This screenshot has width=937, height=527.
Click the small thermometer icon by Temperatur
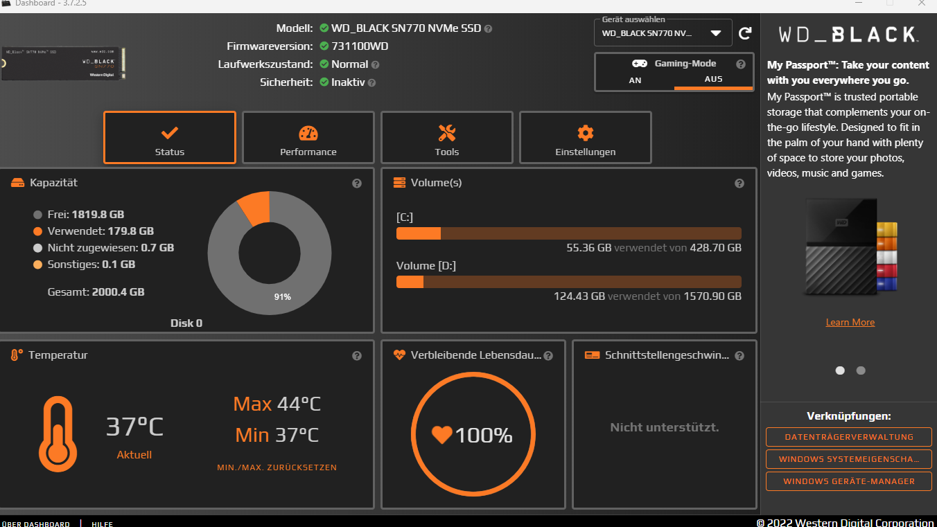pyautogui.click(x=17, y=355)
